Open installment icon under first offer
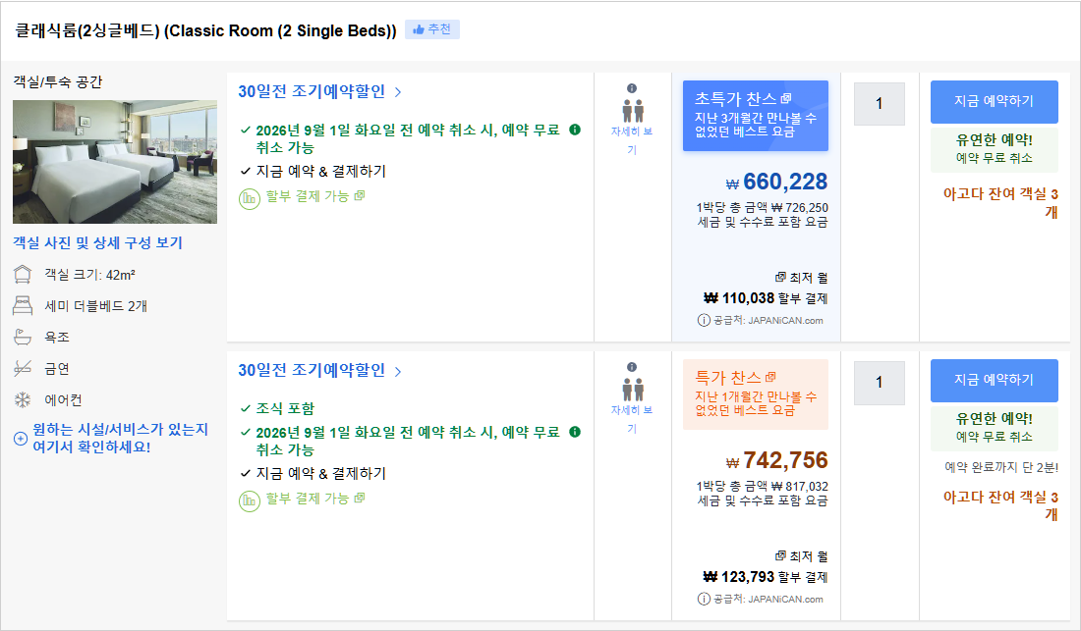Image resolution: width=1081 pixels, height=631 pixels. tap(249, 199)
